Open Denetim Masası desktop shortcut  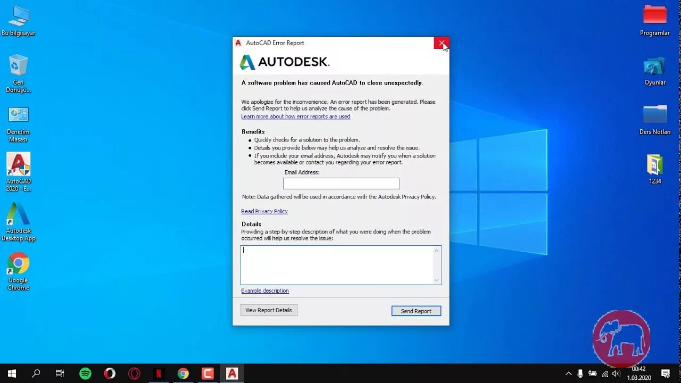(x=18, y=123)
